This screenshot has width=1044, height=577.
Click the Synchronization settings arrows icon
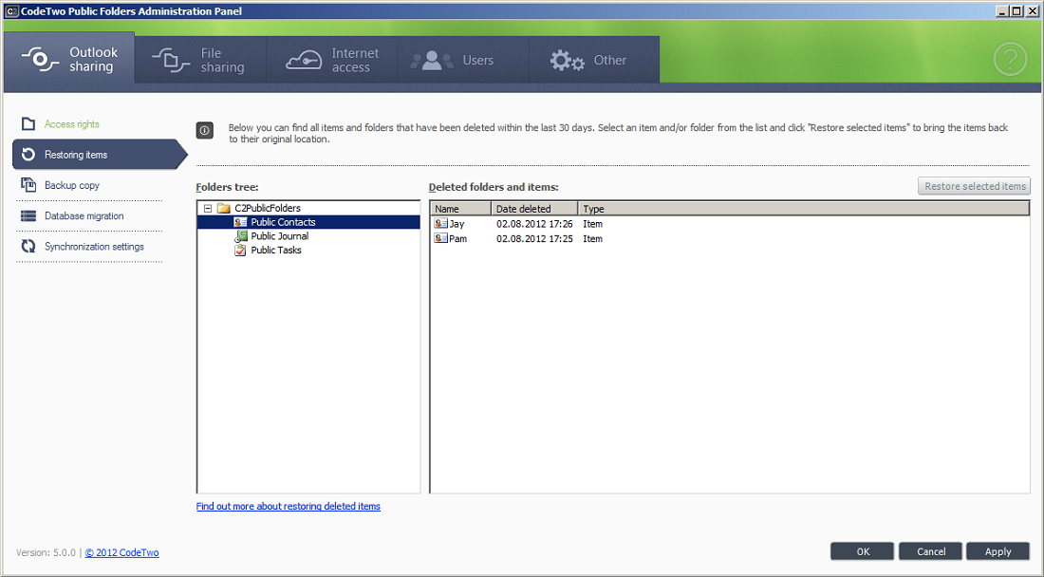(x=28, y=246)
